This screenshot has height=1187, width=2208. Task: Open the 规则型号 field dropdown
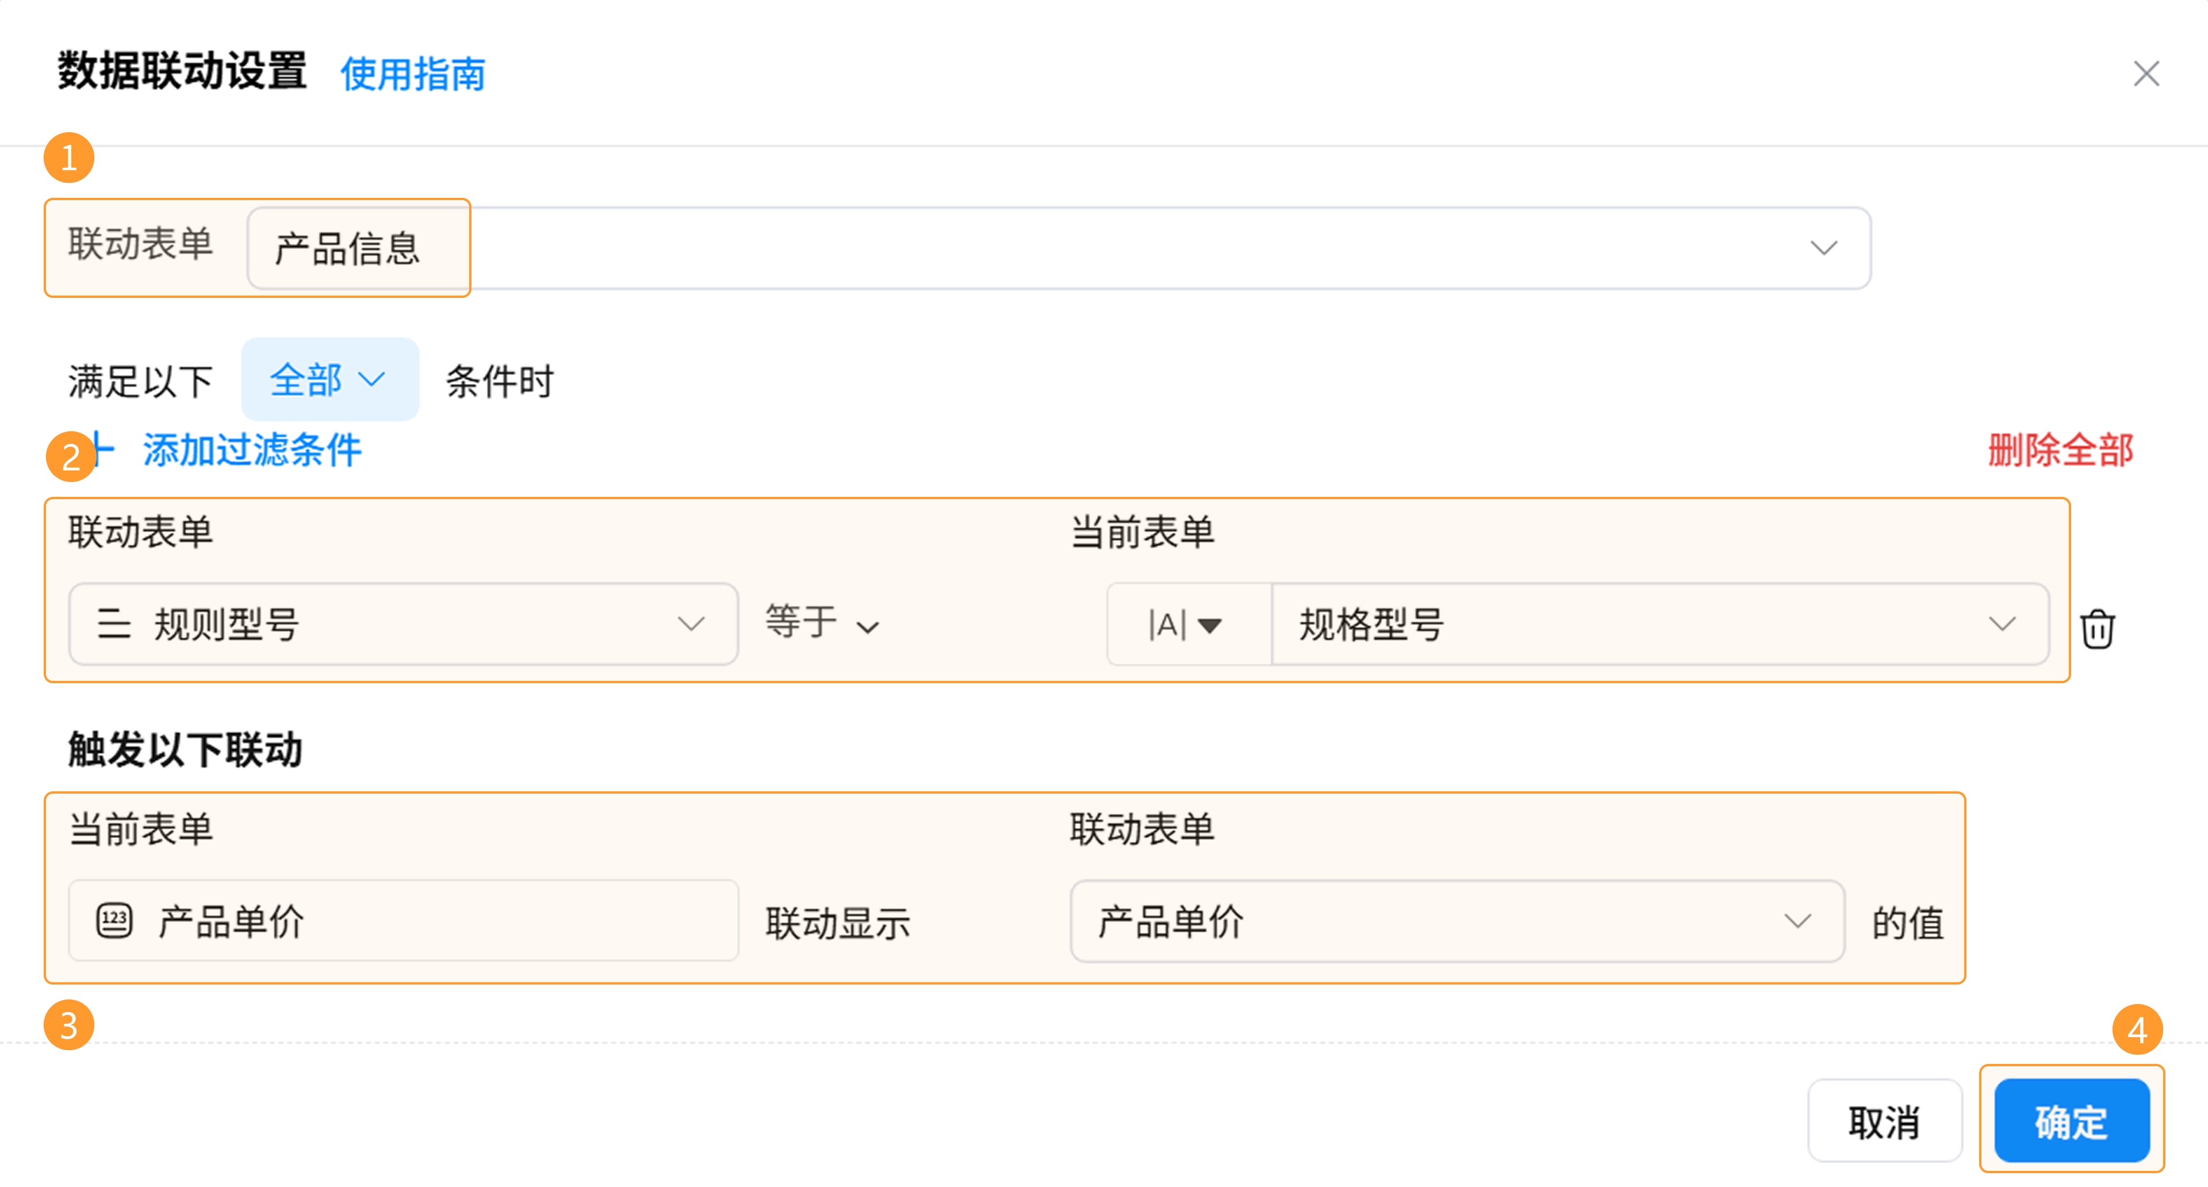(403, 624)
